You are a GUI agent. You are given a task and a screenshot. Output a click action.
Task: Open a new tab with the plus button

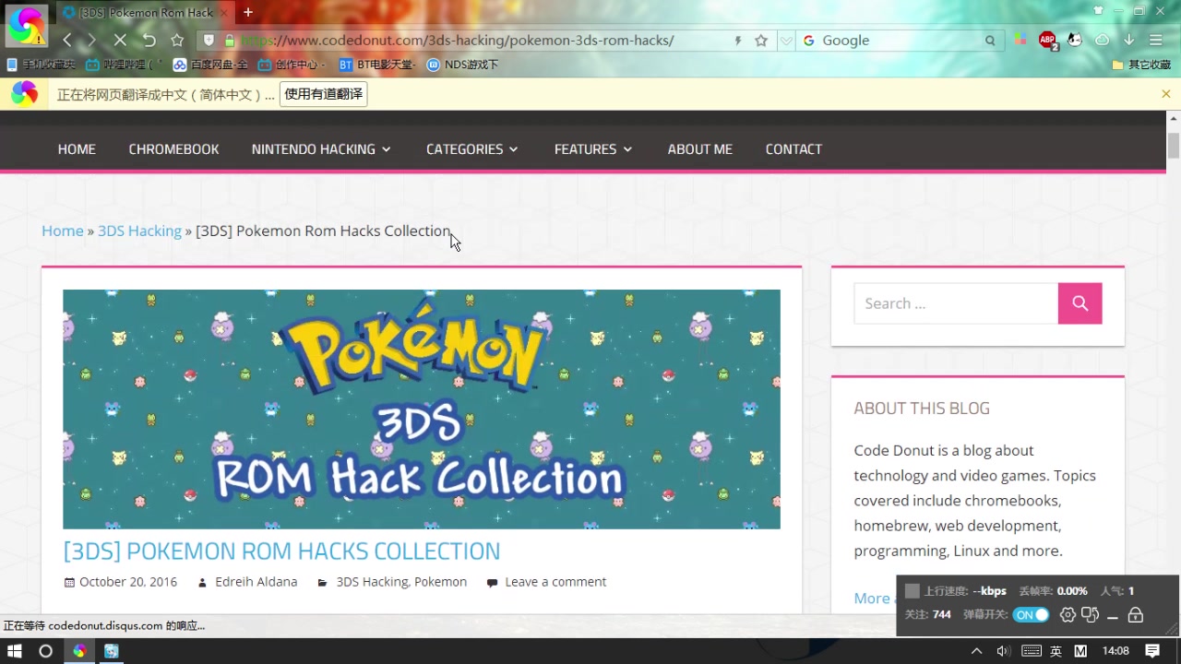coord(247,12)
